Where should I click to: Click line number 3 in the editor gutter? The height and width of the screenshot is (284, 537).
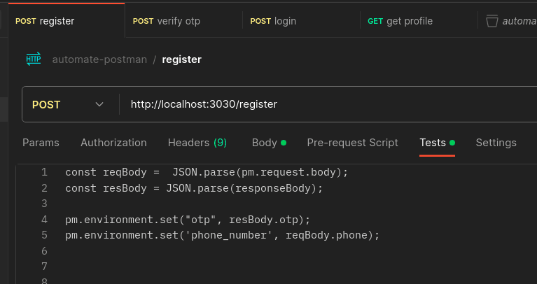point(44,204)
